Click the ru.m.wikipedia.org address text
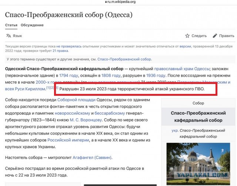Screen dimensions: 237x186 [x=121, y=2]
